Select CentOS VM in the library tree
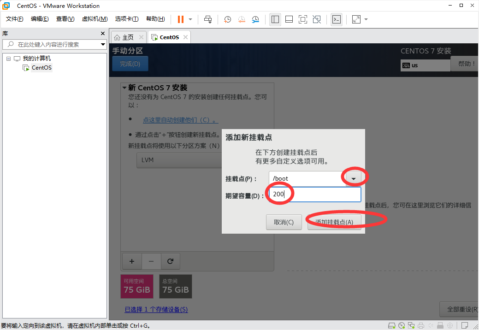Screen dimensions: 479x330 click(x=41, y=67)
